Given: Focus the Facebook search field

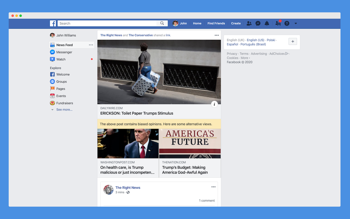Looking at the screenshot, I should (107, 23).
